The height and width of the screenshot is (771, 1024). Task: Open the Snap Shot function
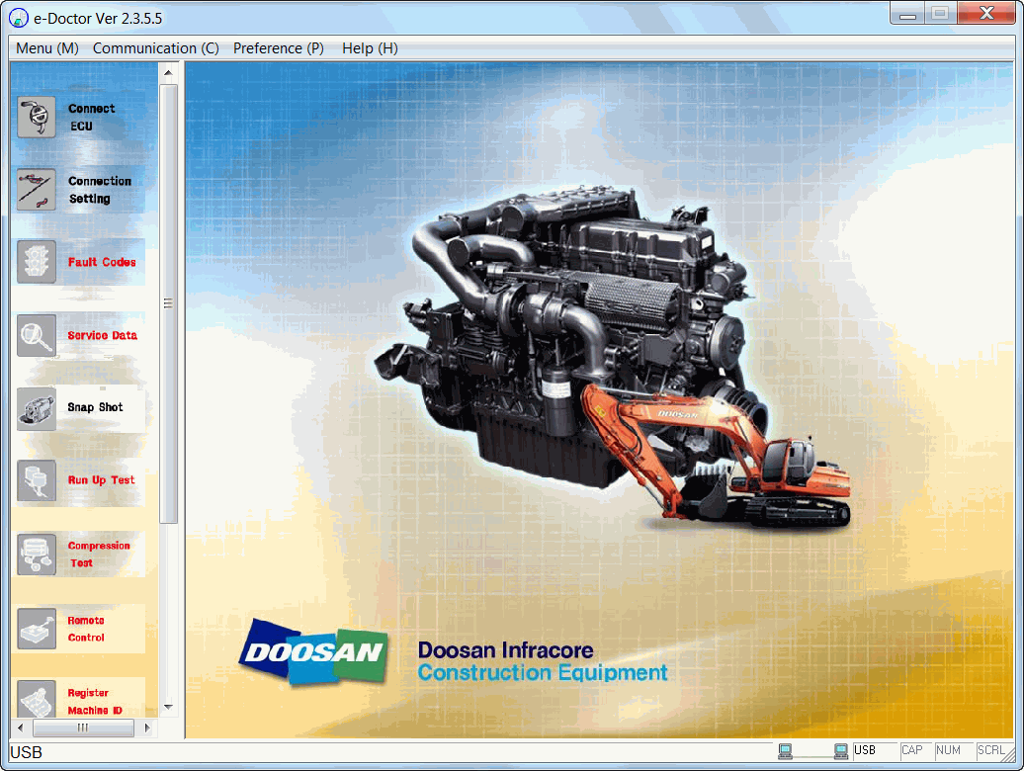[x=79, y=407]
